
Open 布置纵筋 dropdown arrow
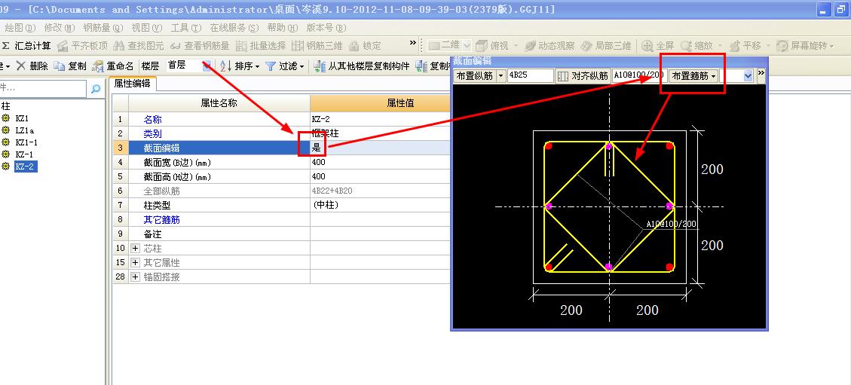coord(501,76)
